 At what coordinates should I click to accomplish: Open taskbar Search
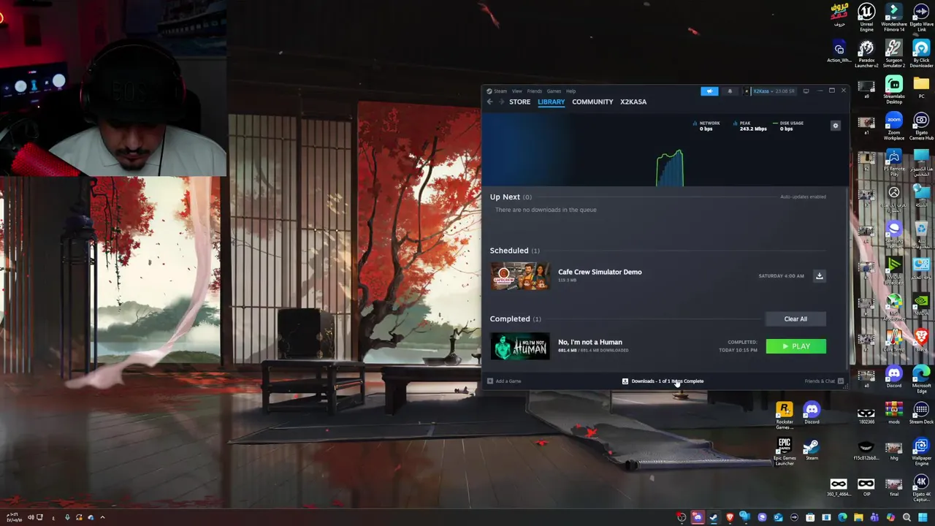pos(907,517)
